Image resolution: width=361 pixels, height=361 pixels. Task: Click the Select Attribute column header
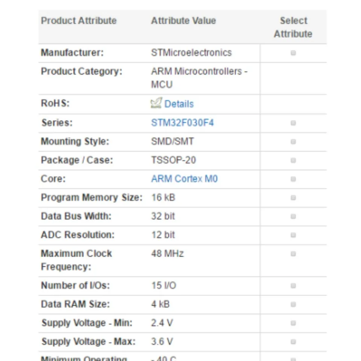pyautogui.click(x=294, y=27)
